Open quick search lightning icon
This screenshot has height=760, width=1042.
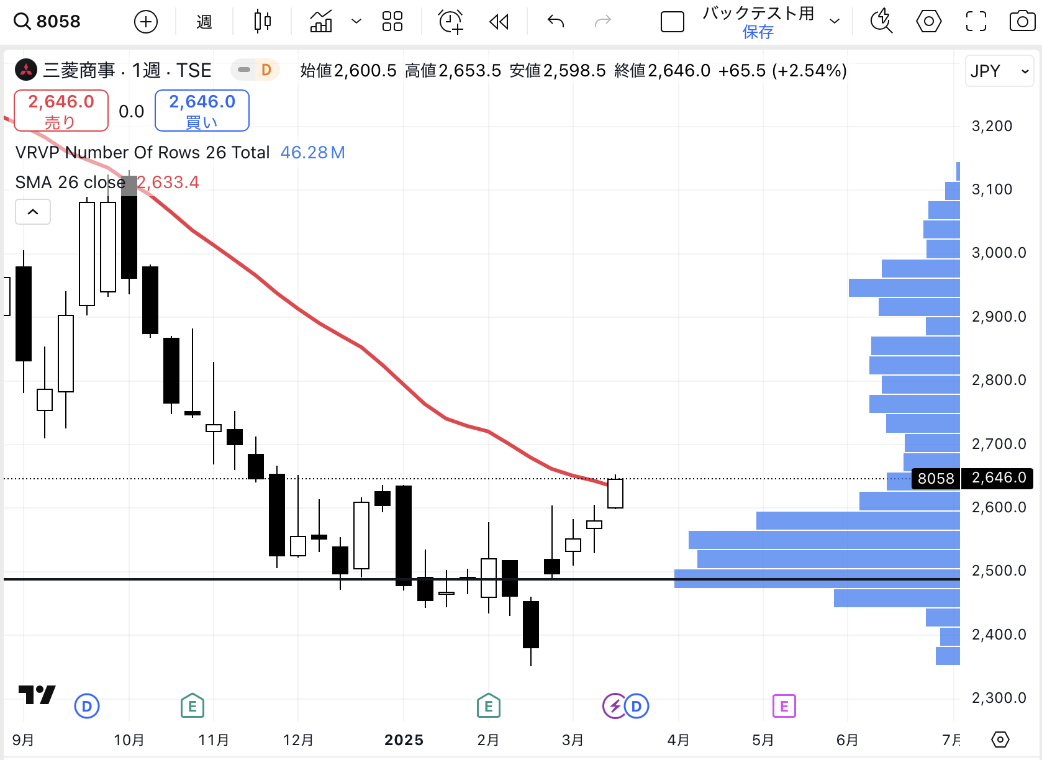881,22
